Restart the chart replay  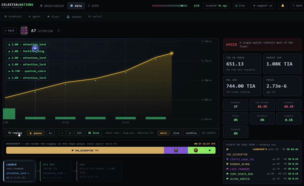tap(15, 133)
